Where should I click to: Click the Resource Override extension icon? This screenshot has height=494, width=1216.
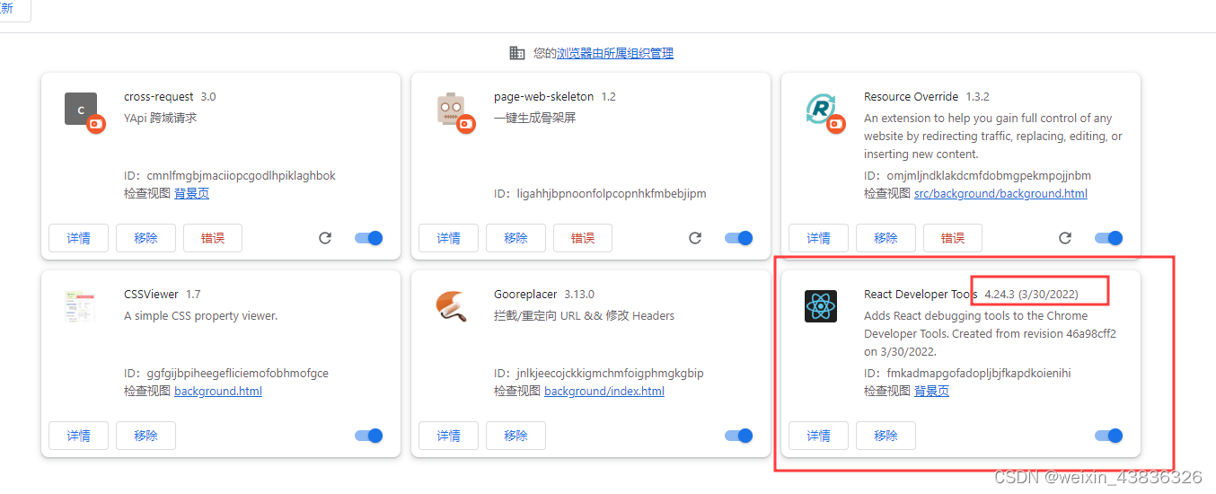pyautogui.click(x=821, y=109)
